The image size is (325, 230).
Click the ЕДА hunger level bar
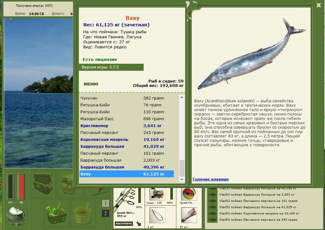[x=11, y=187]
